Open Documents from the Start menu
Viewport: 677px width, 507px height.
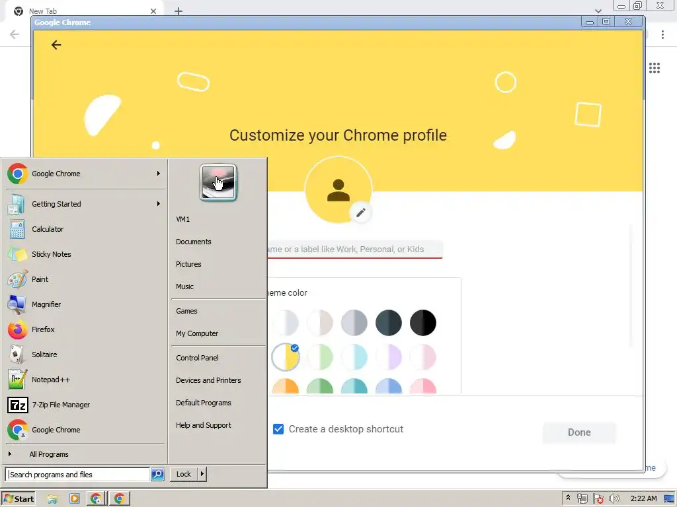click(194, 242)
